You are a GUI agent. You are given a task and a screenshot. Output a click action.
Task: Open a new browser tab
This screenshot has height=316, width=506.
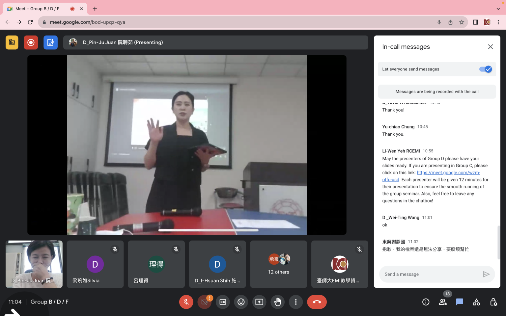tap(95, 9)
